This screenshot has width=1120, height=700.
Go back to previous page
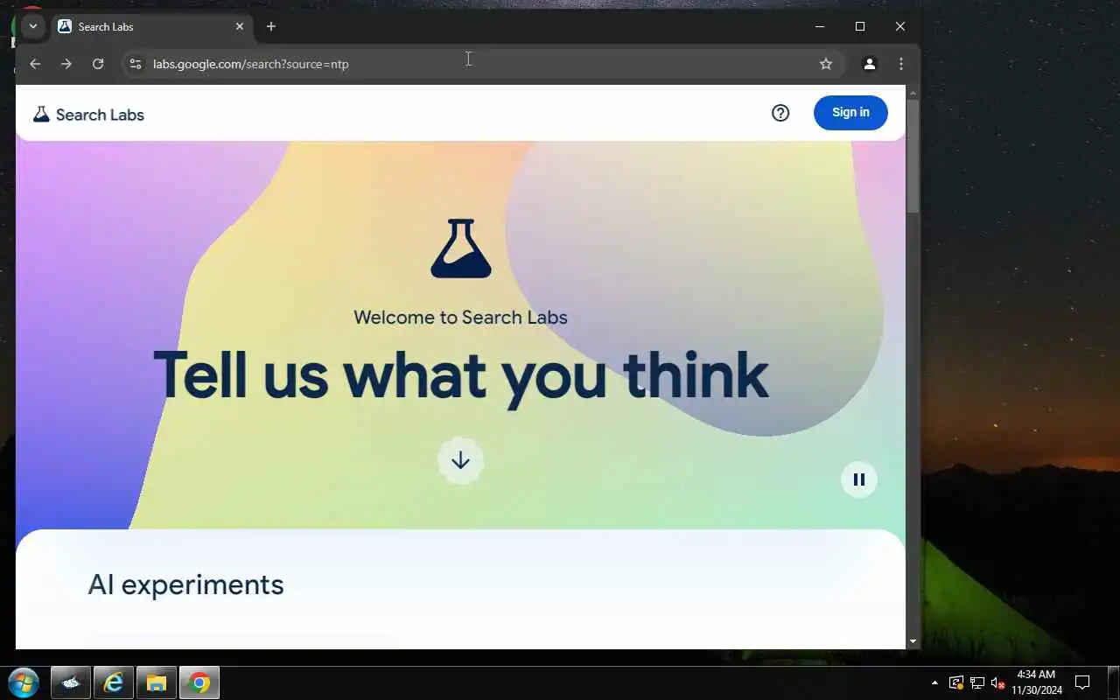coord(35,64)
